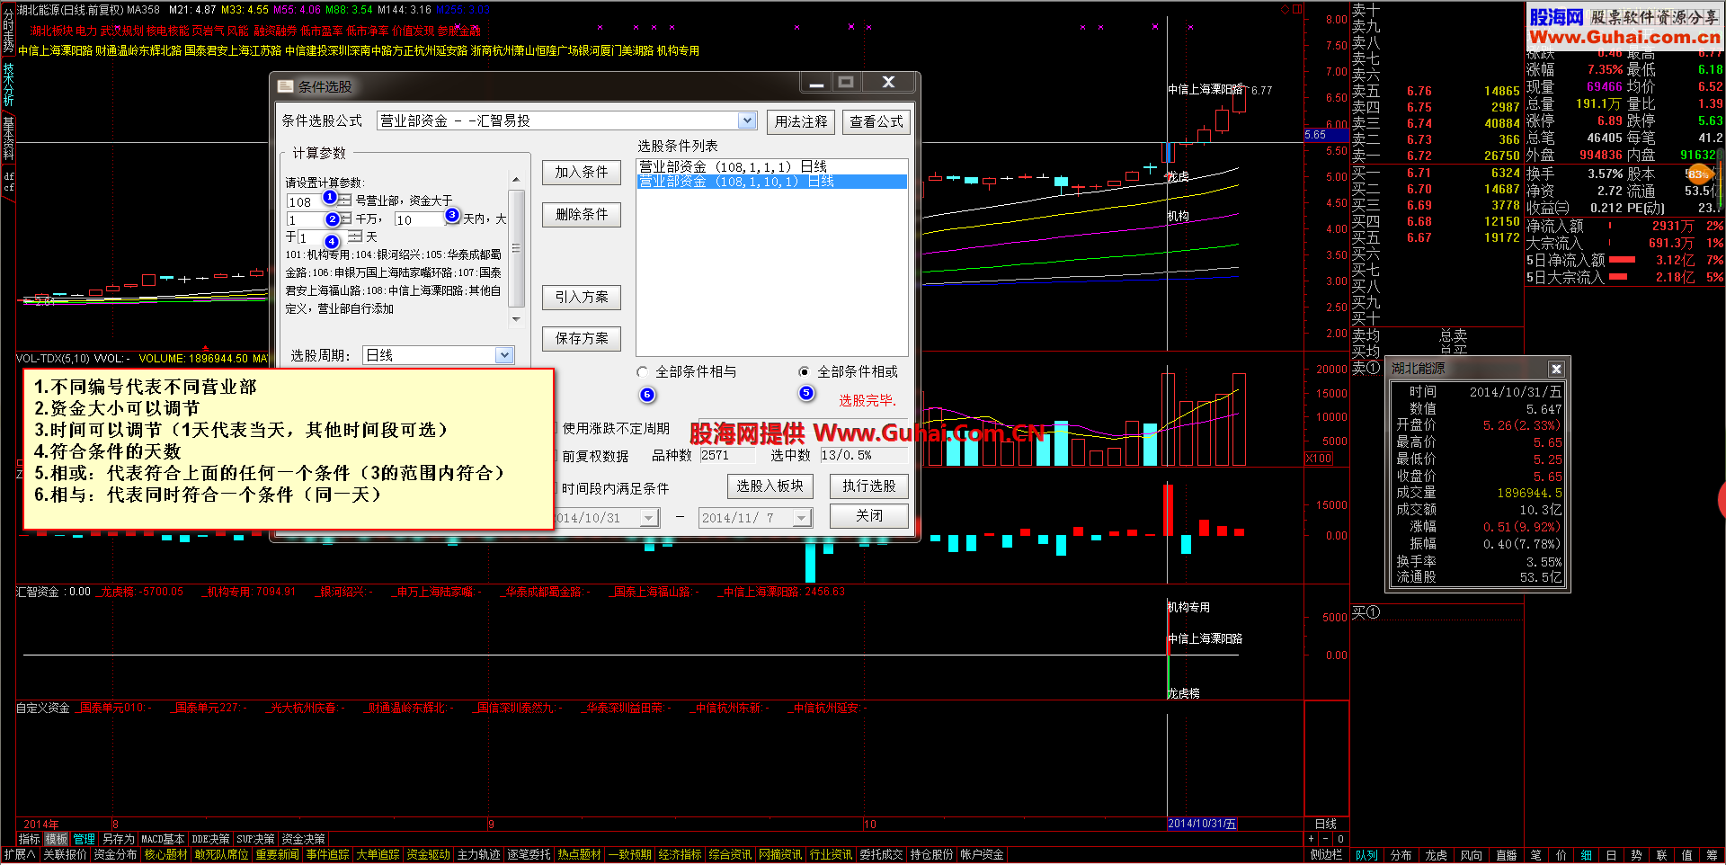The height and width of the screenshot is (865, 1726).
Task: Open the 关联报价 bottom tab
Action: click(x=65, y=855)
